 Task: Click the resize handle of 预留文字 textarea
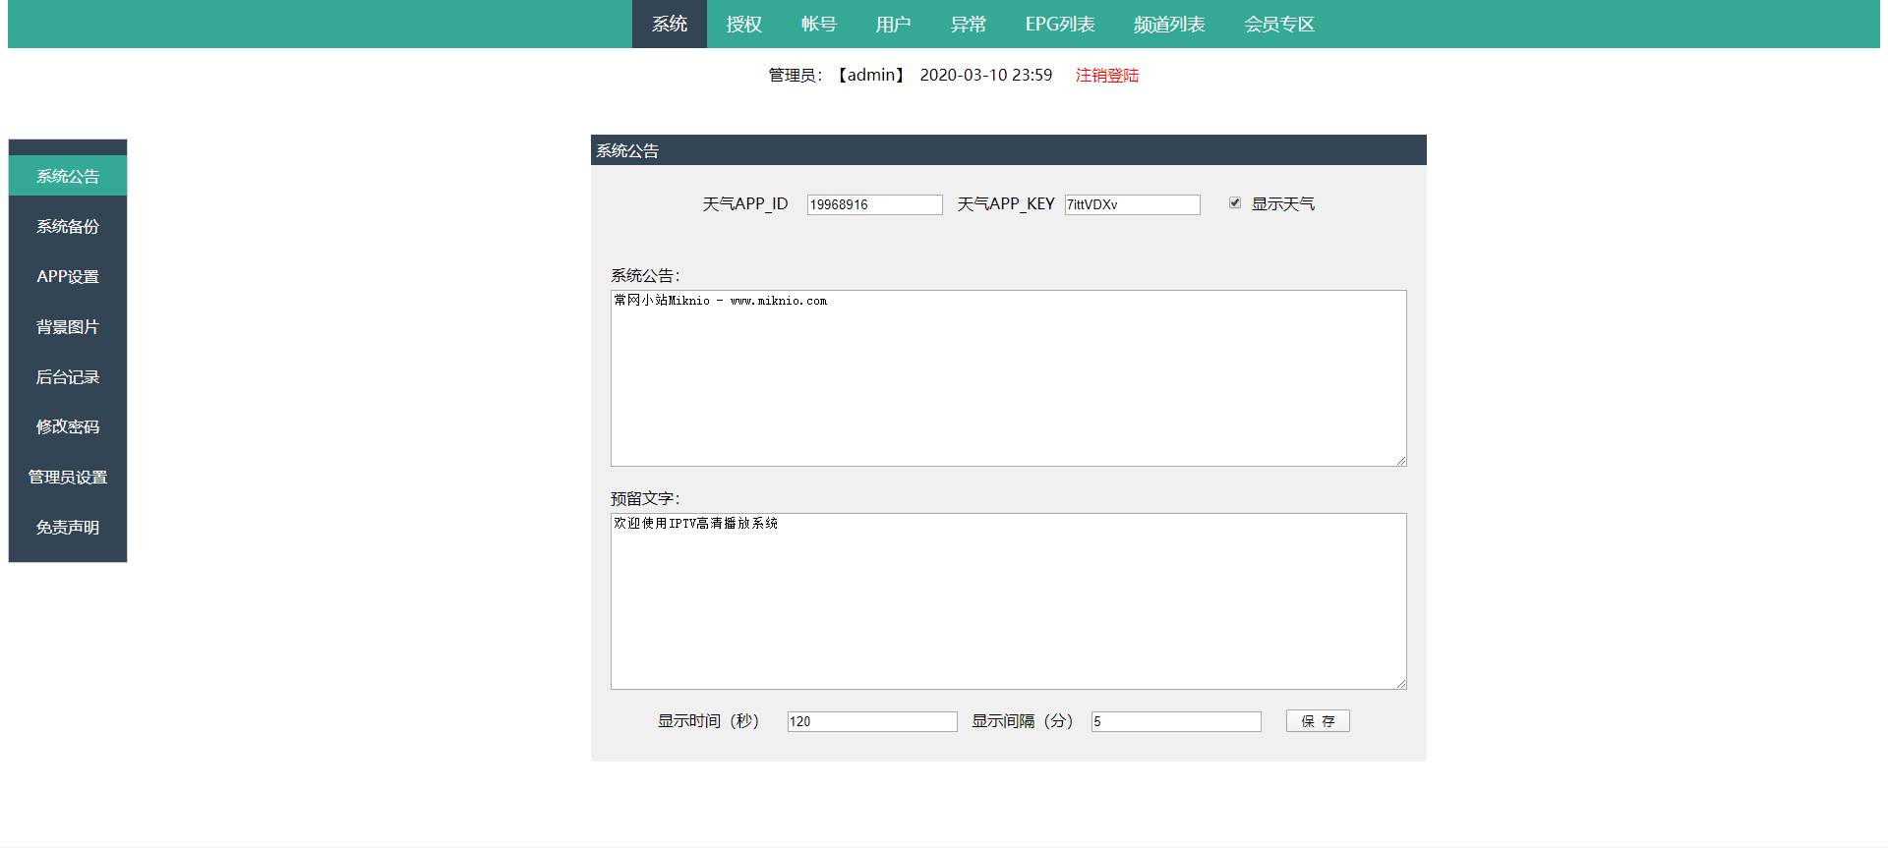(x=1400, y=683)
